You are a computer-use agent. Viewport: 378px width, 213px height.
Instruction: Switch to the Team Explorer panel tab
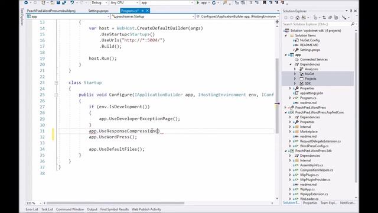[328, 203]
